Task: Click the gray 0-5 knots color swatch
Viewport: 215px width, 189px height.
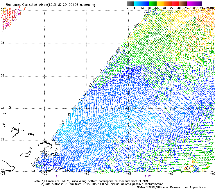Action: tap(130, 3)
